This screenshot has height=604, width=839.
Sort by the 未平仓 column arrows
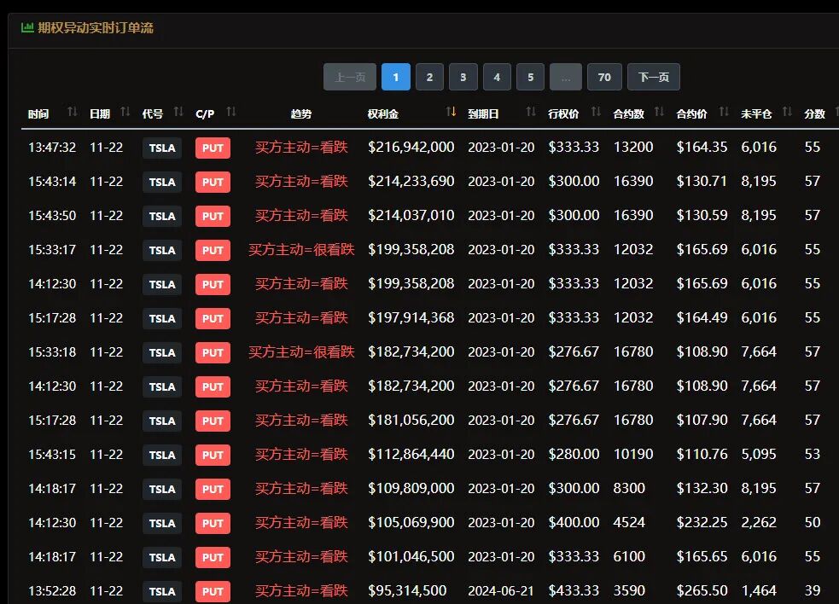pos(787,112)
